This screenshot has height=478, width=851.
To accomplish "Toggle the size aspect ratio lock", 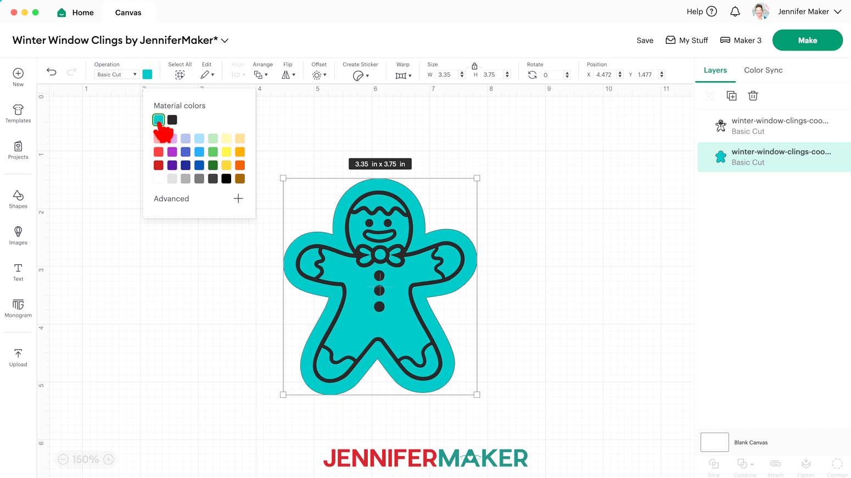I will [x=474, y=66].
